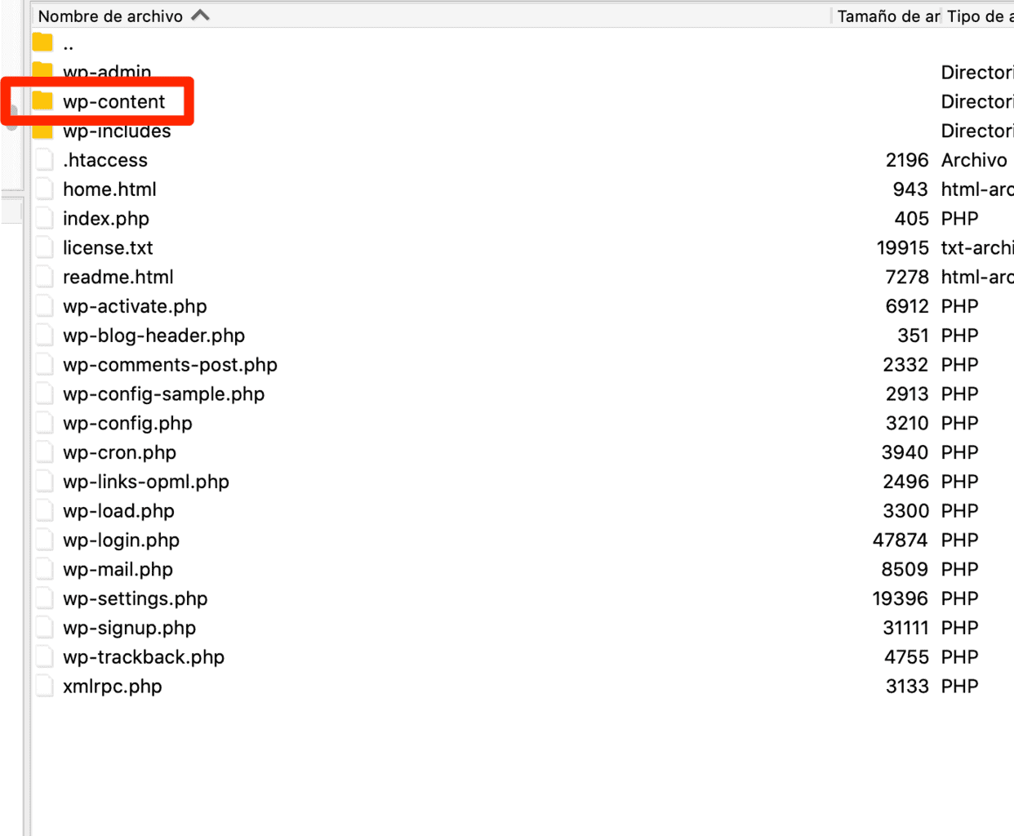Select the wp-comments-post.php file name
The image size is (1014, 836).
170,365
